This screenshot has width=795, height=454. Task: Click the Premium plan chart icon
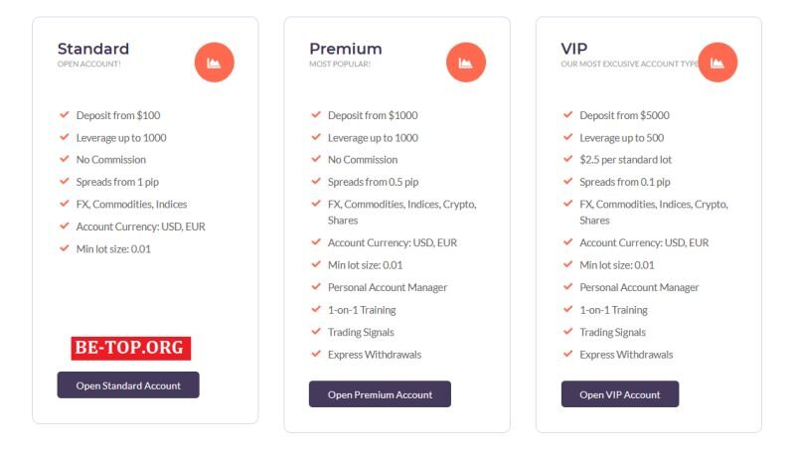click(466, 63)
